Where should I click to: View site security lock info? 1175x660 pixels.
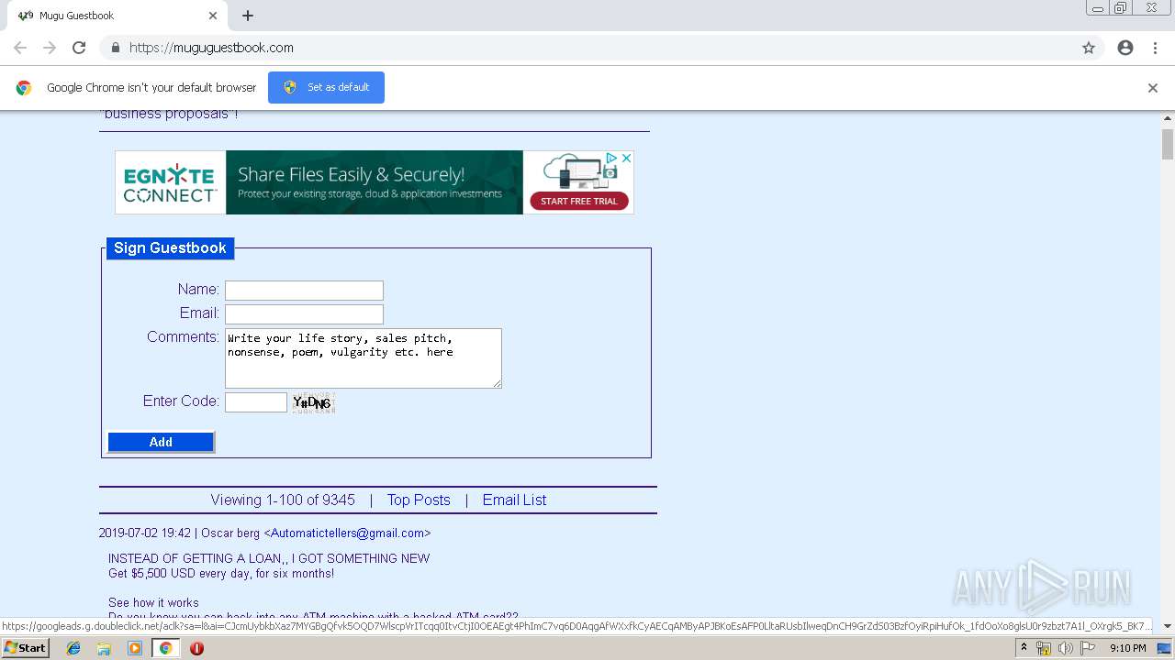[x=115, y=48]
